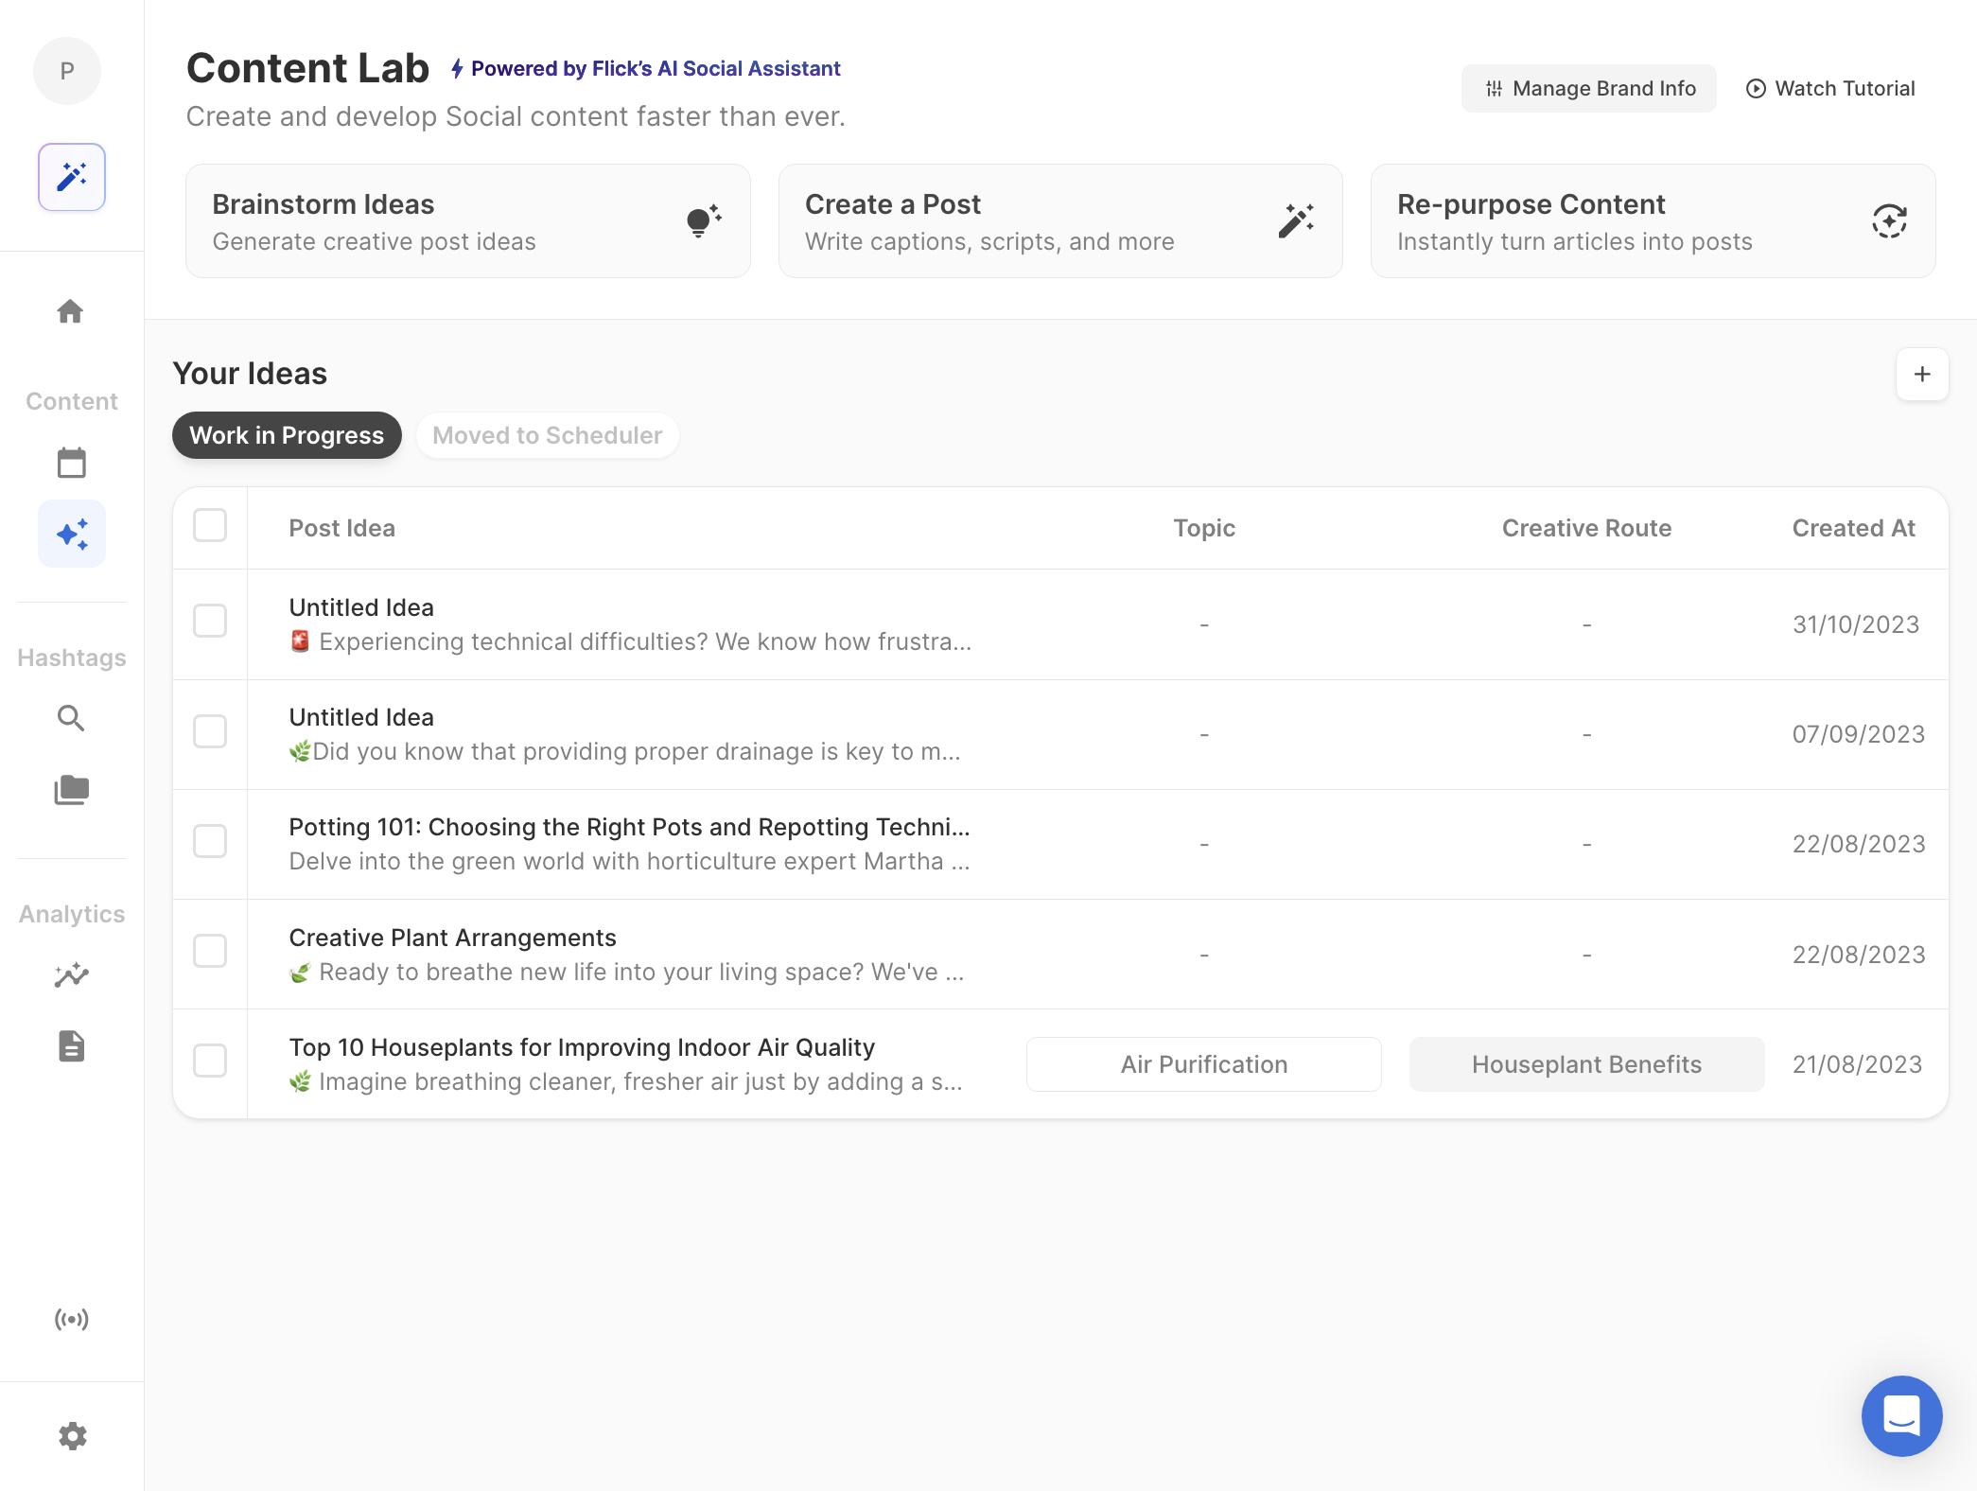
Task: Check the Untitled Idea row dated 07/09/2023
Action: click(210, 730)
